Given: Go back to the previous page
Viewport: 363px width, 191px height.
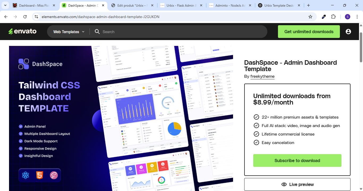Looking at the screenshot, I should [x=6, y=17].
